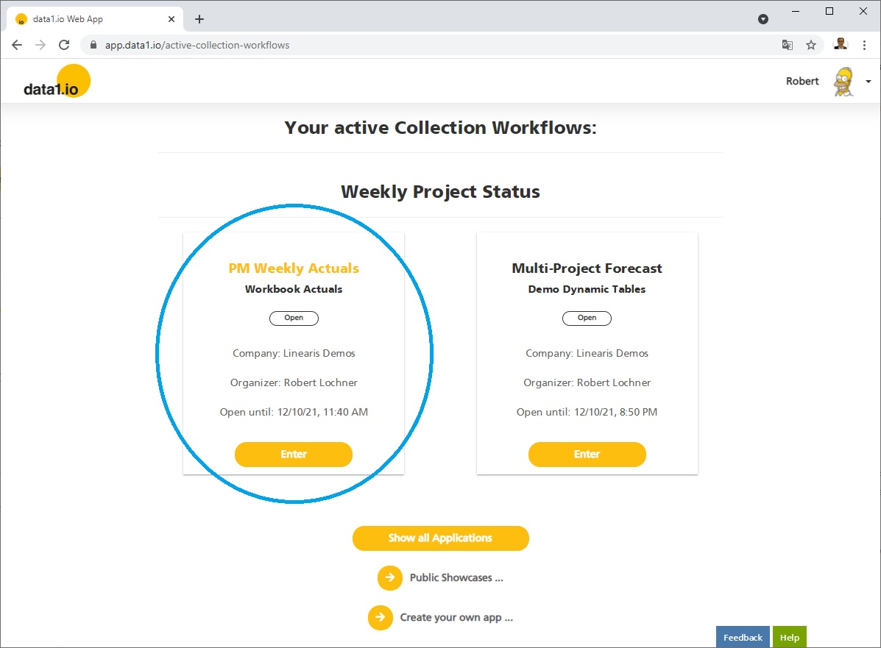Go back to the previous page

[x=17, y=45]
